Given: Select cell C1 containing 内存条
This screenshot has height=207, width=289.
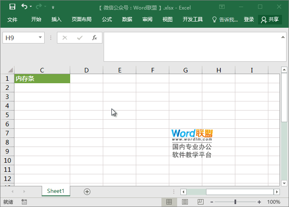Looking at the screenshot, I should click(x=42, y=79).
